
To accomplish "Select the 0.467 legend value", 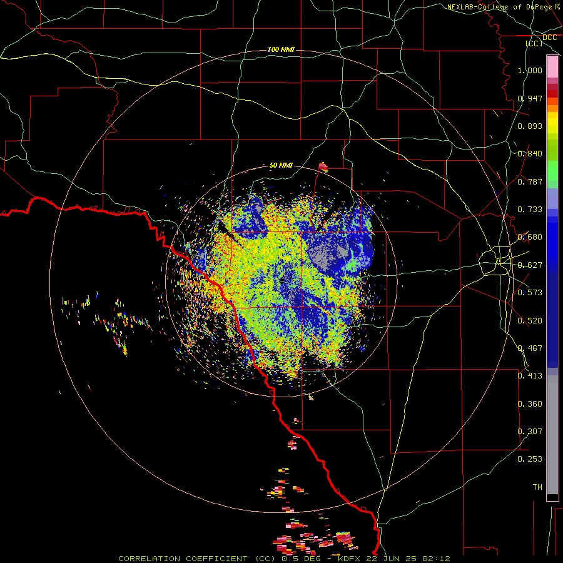I will (x=530, y=348).
